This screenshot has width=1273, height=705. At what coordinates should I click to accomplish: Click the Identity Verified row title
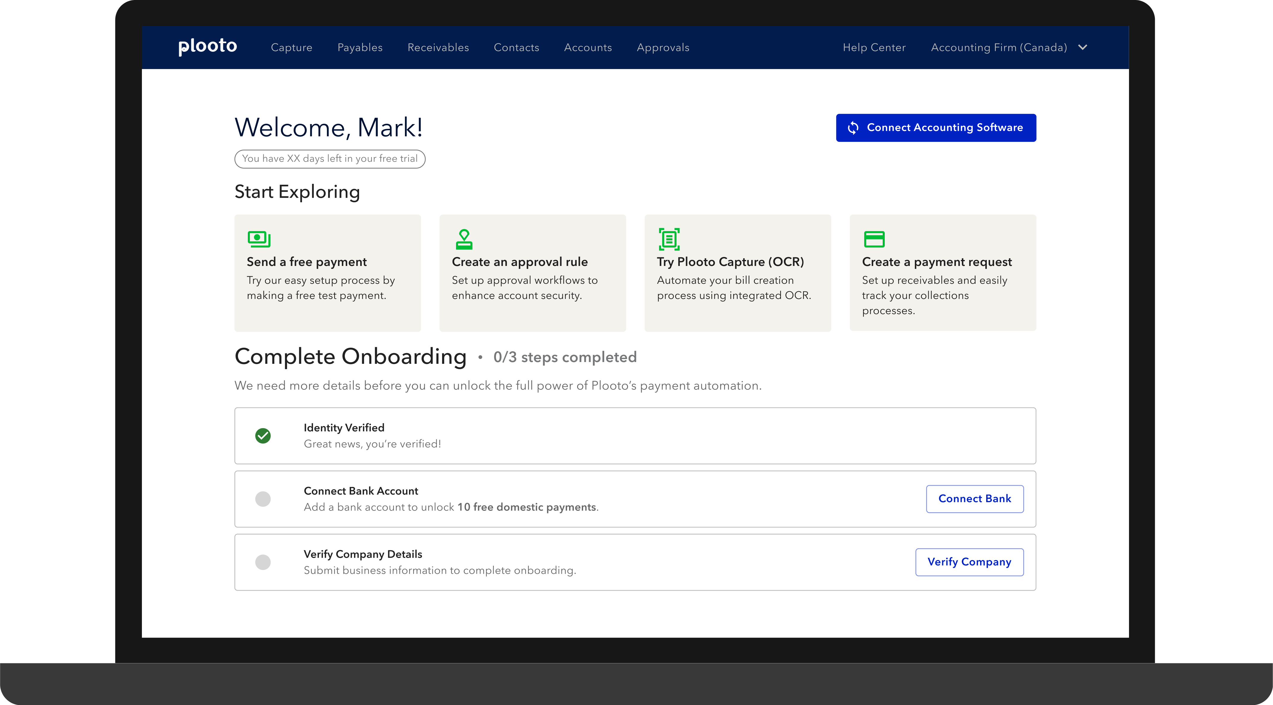[x=344, y=428]
